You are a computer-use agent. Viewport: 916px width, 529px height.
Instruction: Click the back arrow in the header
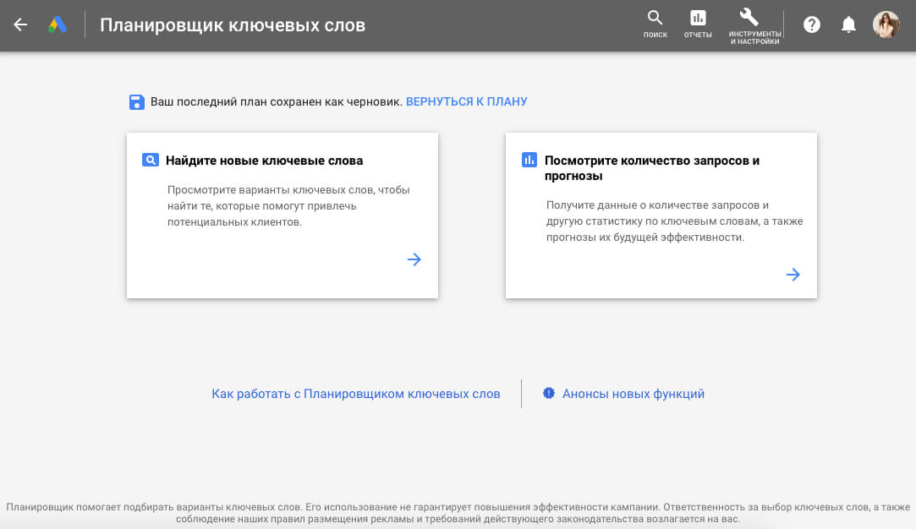[20, 25]
